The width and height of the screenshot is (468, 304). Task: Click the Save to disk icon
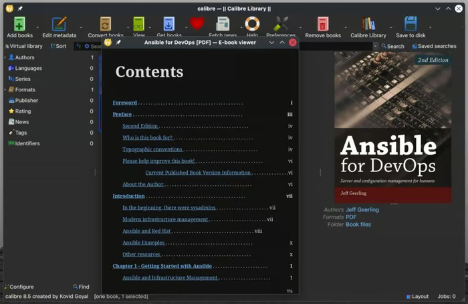coord(411,25)
